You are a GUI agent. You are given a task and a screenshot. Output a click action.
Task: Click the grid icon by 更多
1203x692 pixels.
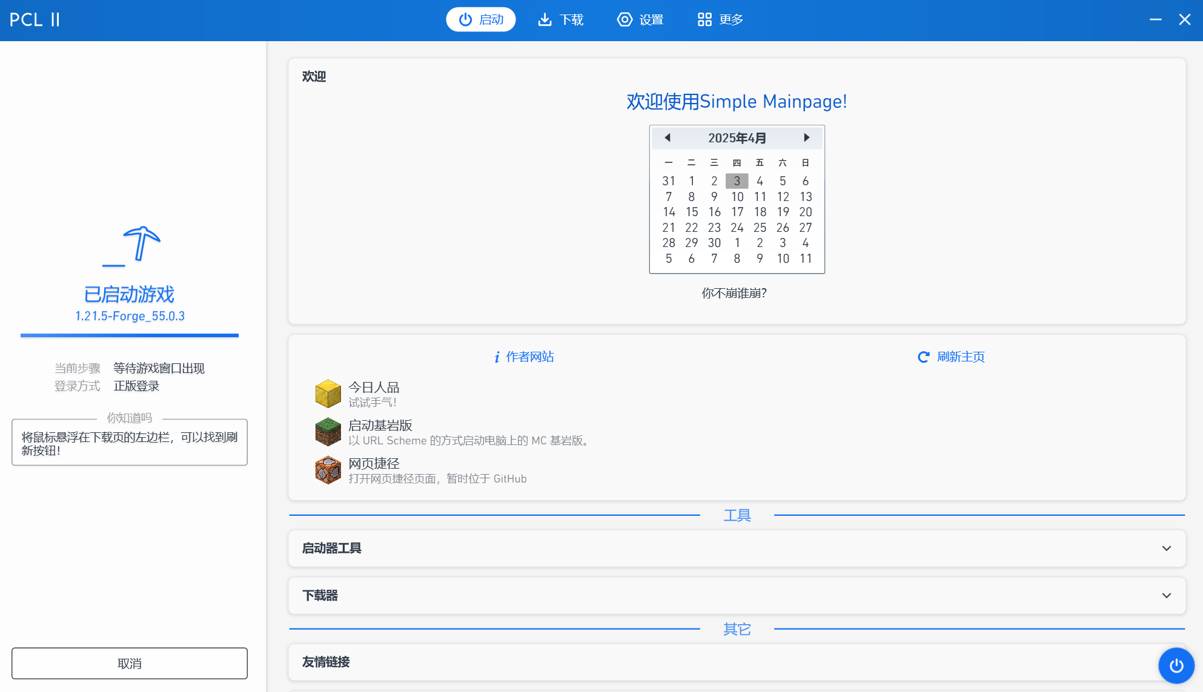704,19
